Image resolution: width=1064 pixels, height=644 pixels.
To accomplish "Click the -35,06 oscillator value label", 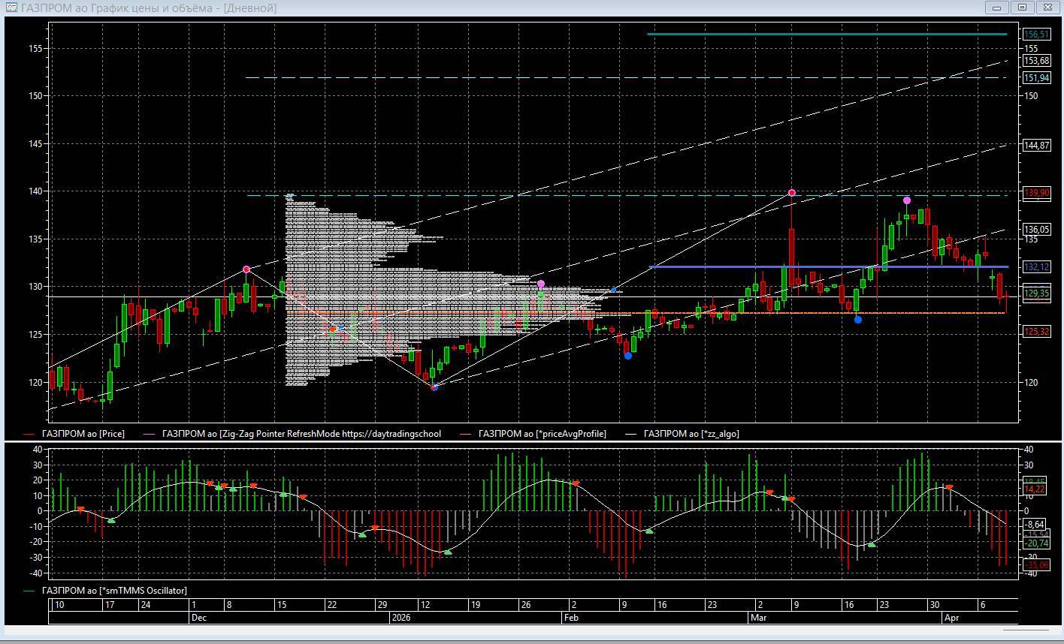I will click(x=1035, y=564).
